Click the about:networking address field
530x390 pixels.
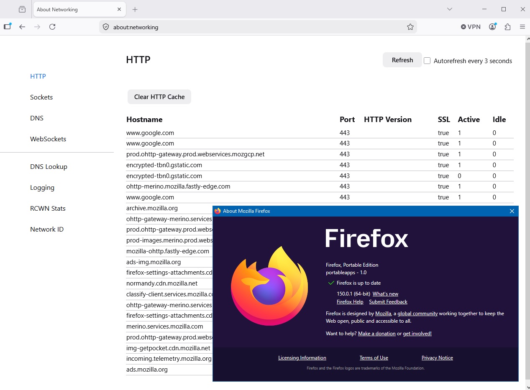coord(257,27)
